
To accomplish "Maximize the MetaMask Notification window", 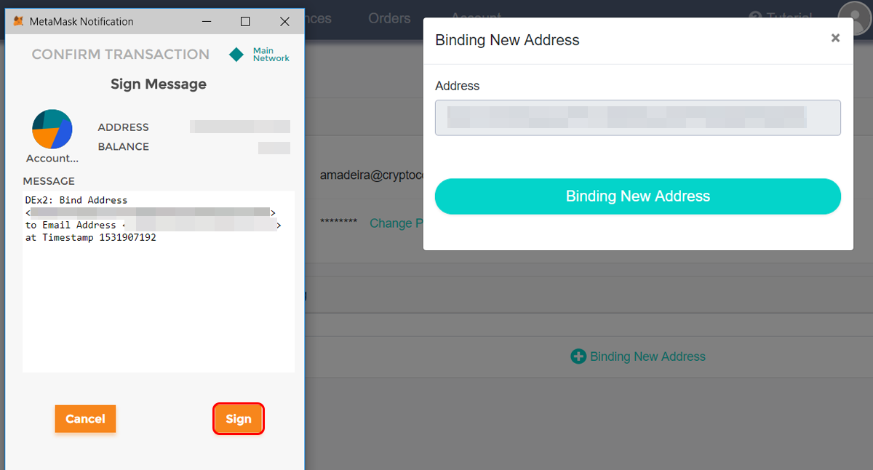I will pos(245,22).
